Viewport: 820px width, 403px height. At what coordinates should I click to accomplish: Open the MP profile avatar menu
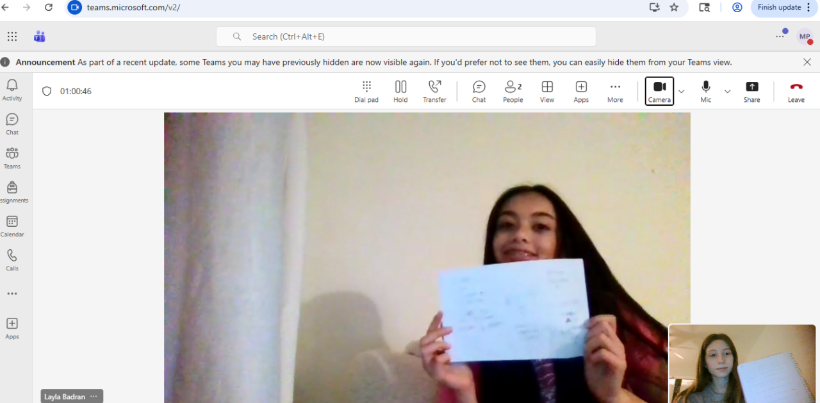(805, 37)
